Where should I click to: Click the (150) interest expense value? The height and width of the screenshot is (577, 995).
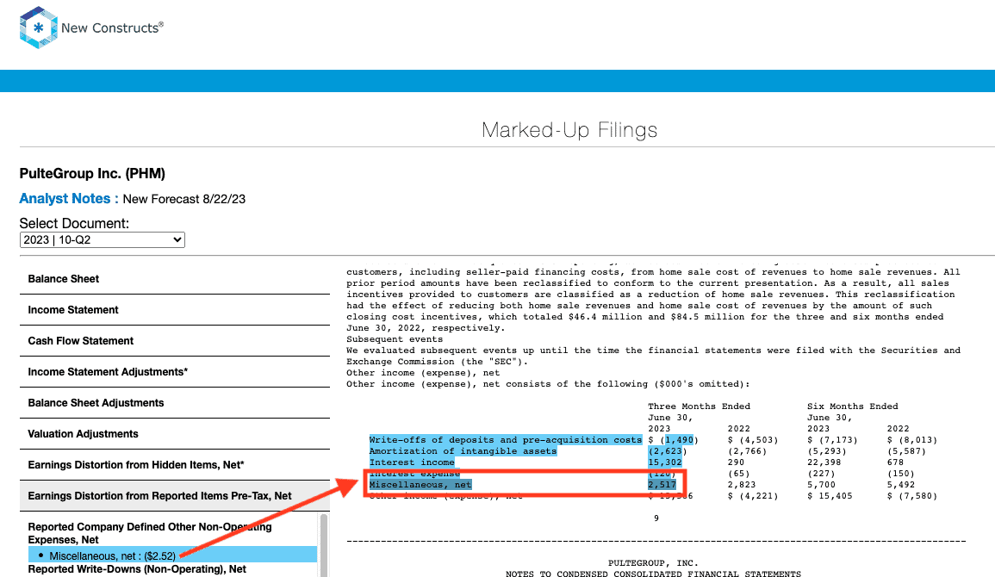(x=901, y=474)
